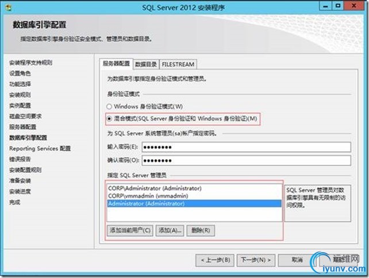
Task: Click 设置角色 step in sidebar
Action: (20, 74)
